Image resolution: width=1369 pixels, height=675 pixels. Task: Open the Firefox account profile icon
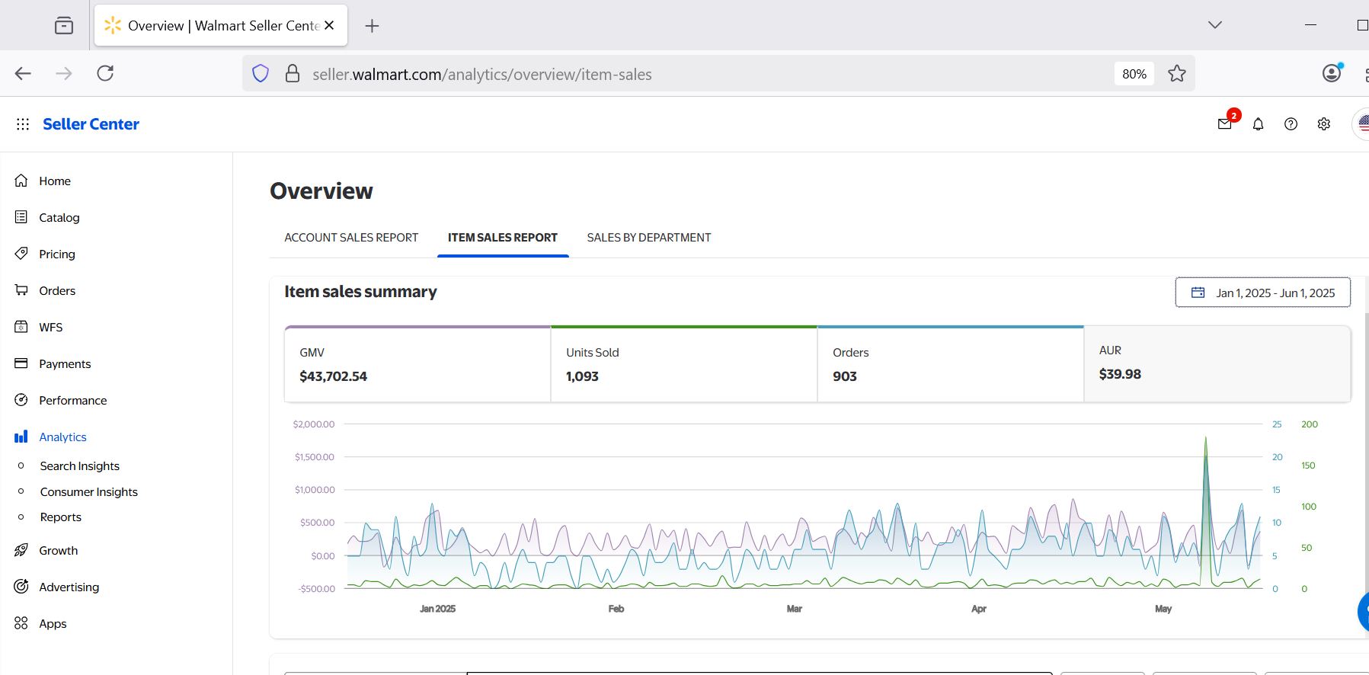1331,73
